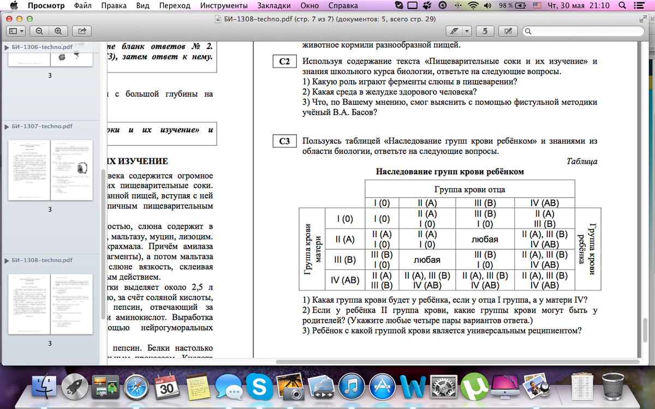Open Calendar from the Dock
655x409 pixels.
point(166,387)
